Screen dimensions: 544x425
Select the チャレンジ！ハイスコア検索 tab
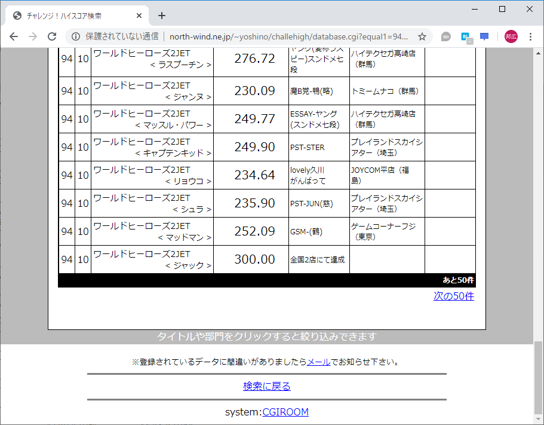(72, 15)
